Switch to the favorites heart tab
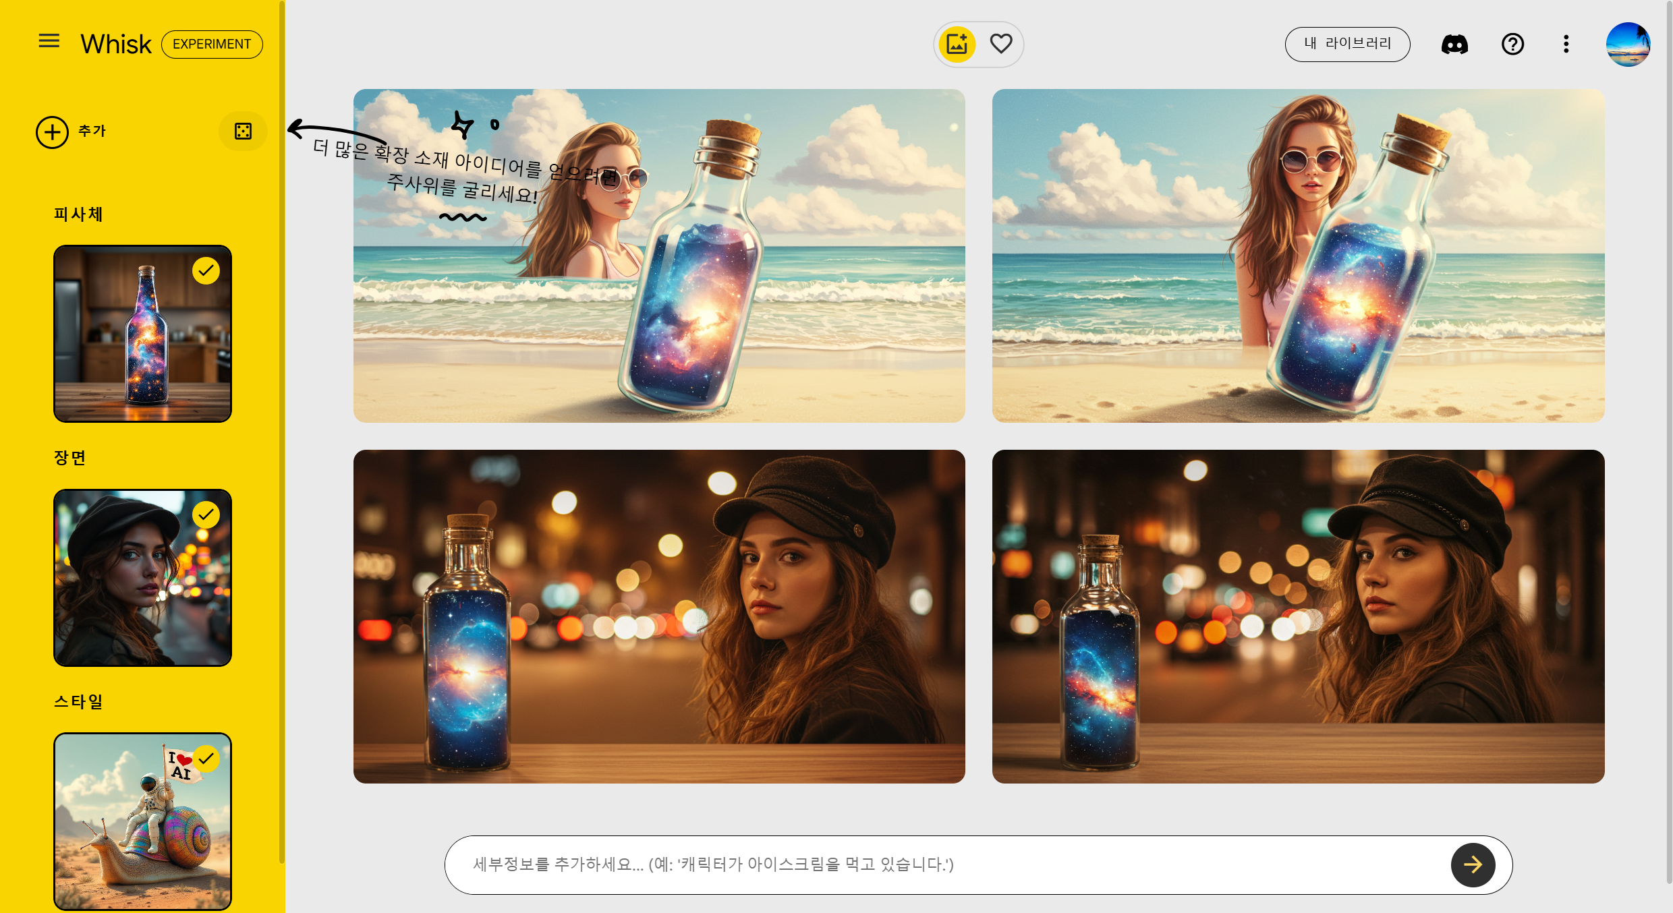1673x913 pixels. 1001,44
